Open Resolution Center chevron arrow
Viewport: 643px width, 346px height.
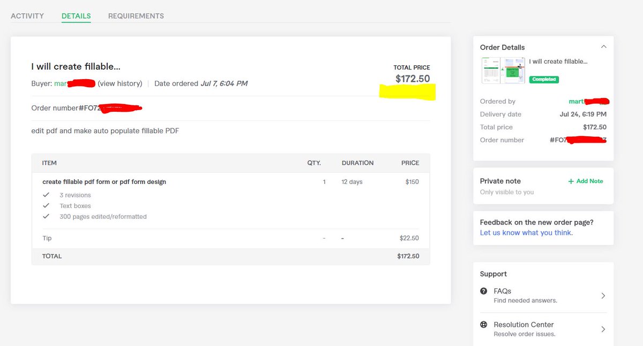(603, 329)
